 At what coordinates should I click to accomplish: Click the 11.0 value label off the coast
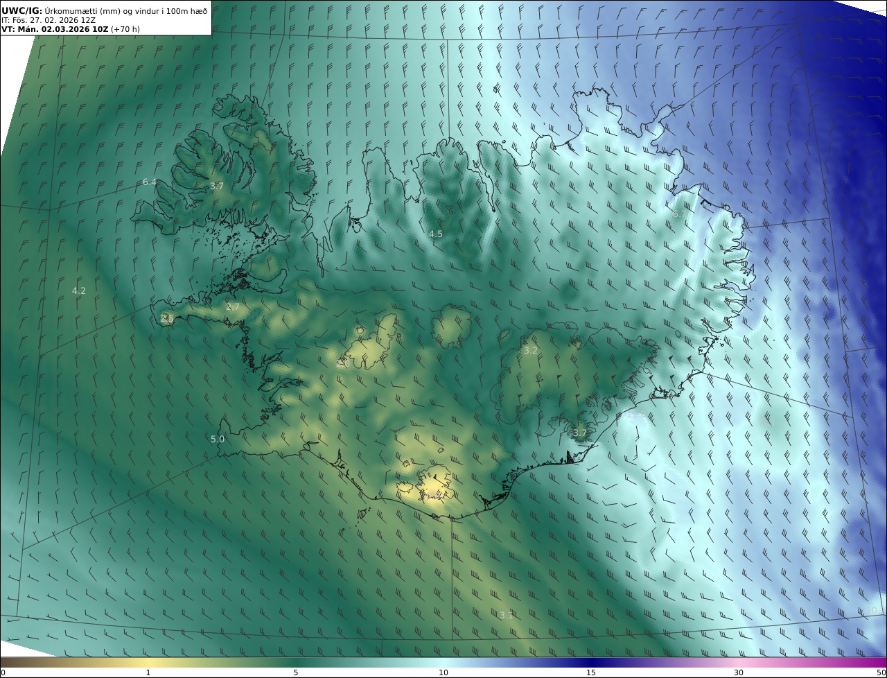pyautogui.click(x=636, y=415)
